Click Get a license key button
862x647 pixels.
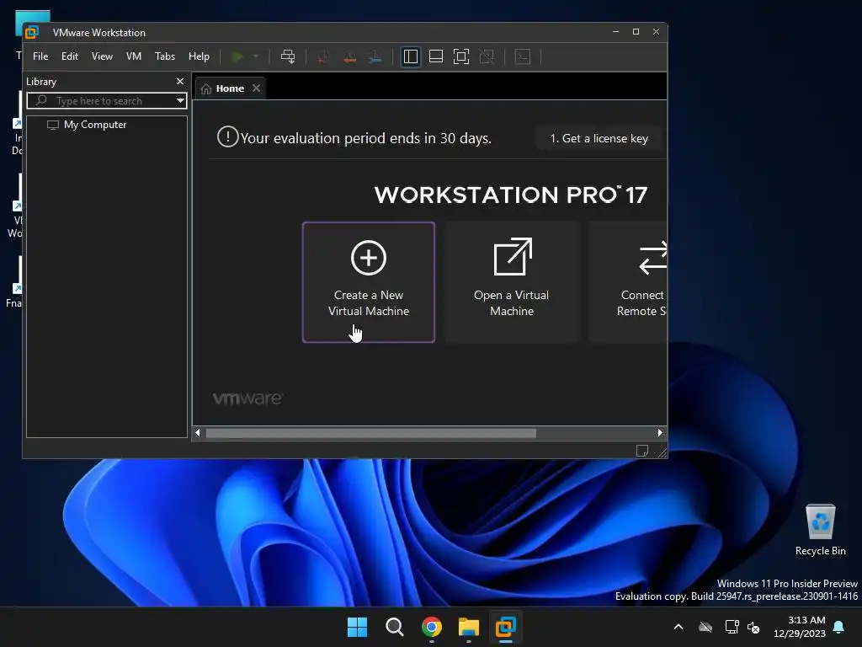(x=599, y=139)
